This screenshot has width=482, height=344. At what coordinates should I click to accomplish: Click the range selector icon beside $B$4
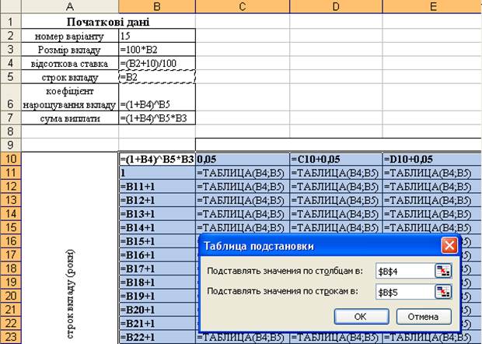coord(443,270)
